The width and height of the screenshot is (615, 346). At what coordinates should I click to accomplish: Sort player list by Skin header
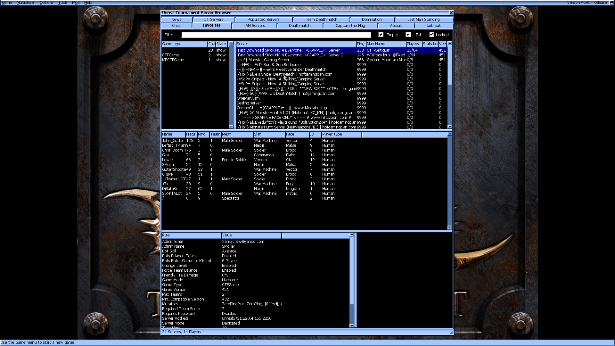[269, 134]
